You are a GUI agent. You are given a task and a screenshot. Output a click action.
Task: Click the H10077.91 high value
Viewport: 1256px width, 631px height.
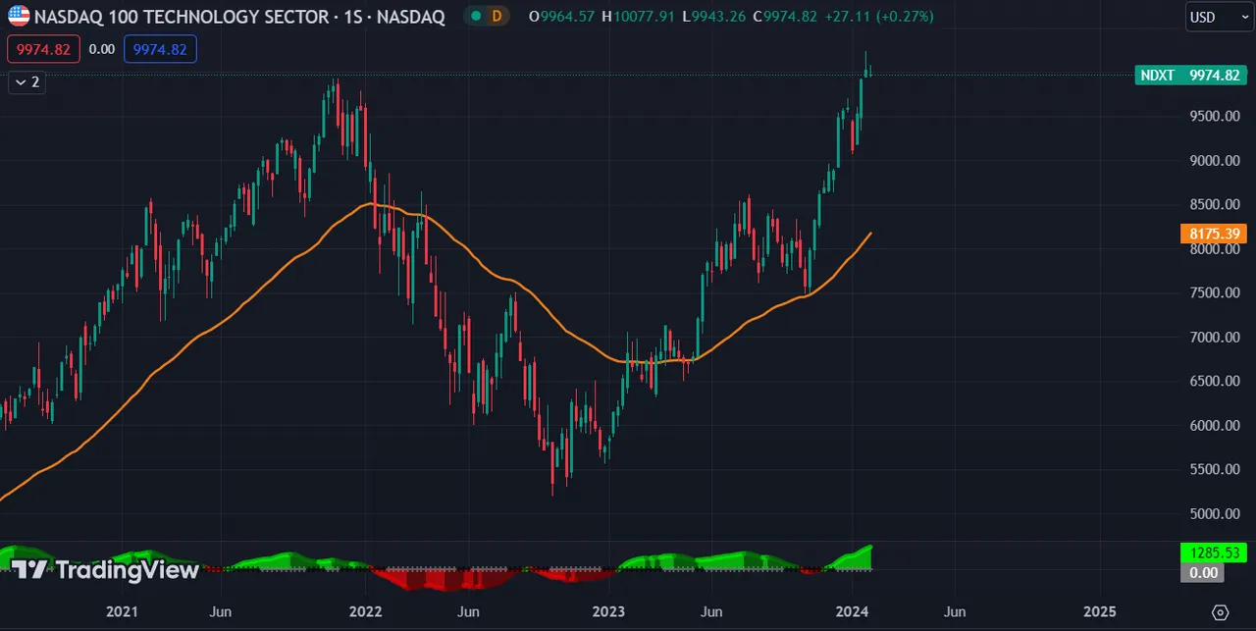pyautogui.click(x=640, y=17)
